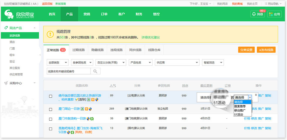The height and width of the screenshot is (140, 287).
Task: Click the 网店产品 tag icon
Action: tap(6, 28)
